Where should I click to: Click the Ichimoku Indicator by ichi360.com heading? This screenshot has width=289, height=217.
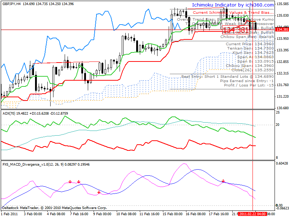[x=233, y=5]
